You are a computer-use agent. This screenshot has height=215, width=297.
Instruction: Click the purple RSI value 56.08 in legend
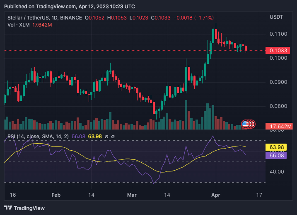tap(78, 137)
